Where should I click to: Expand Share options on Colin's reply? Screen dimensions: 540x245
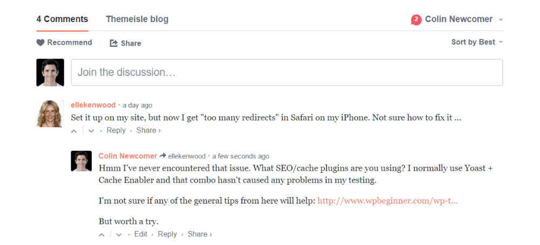coord(200,234)
